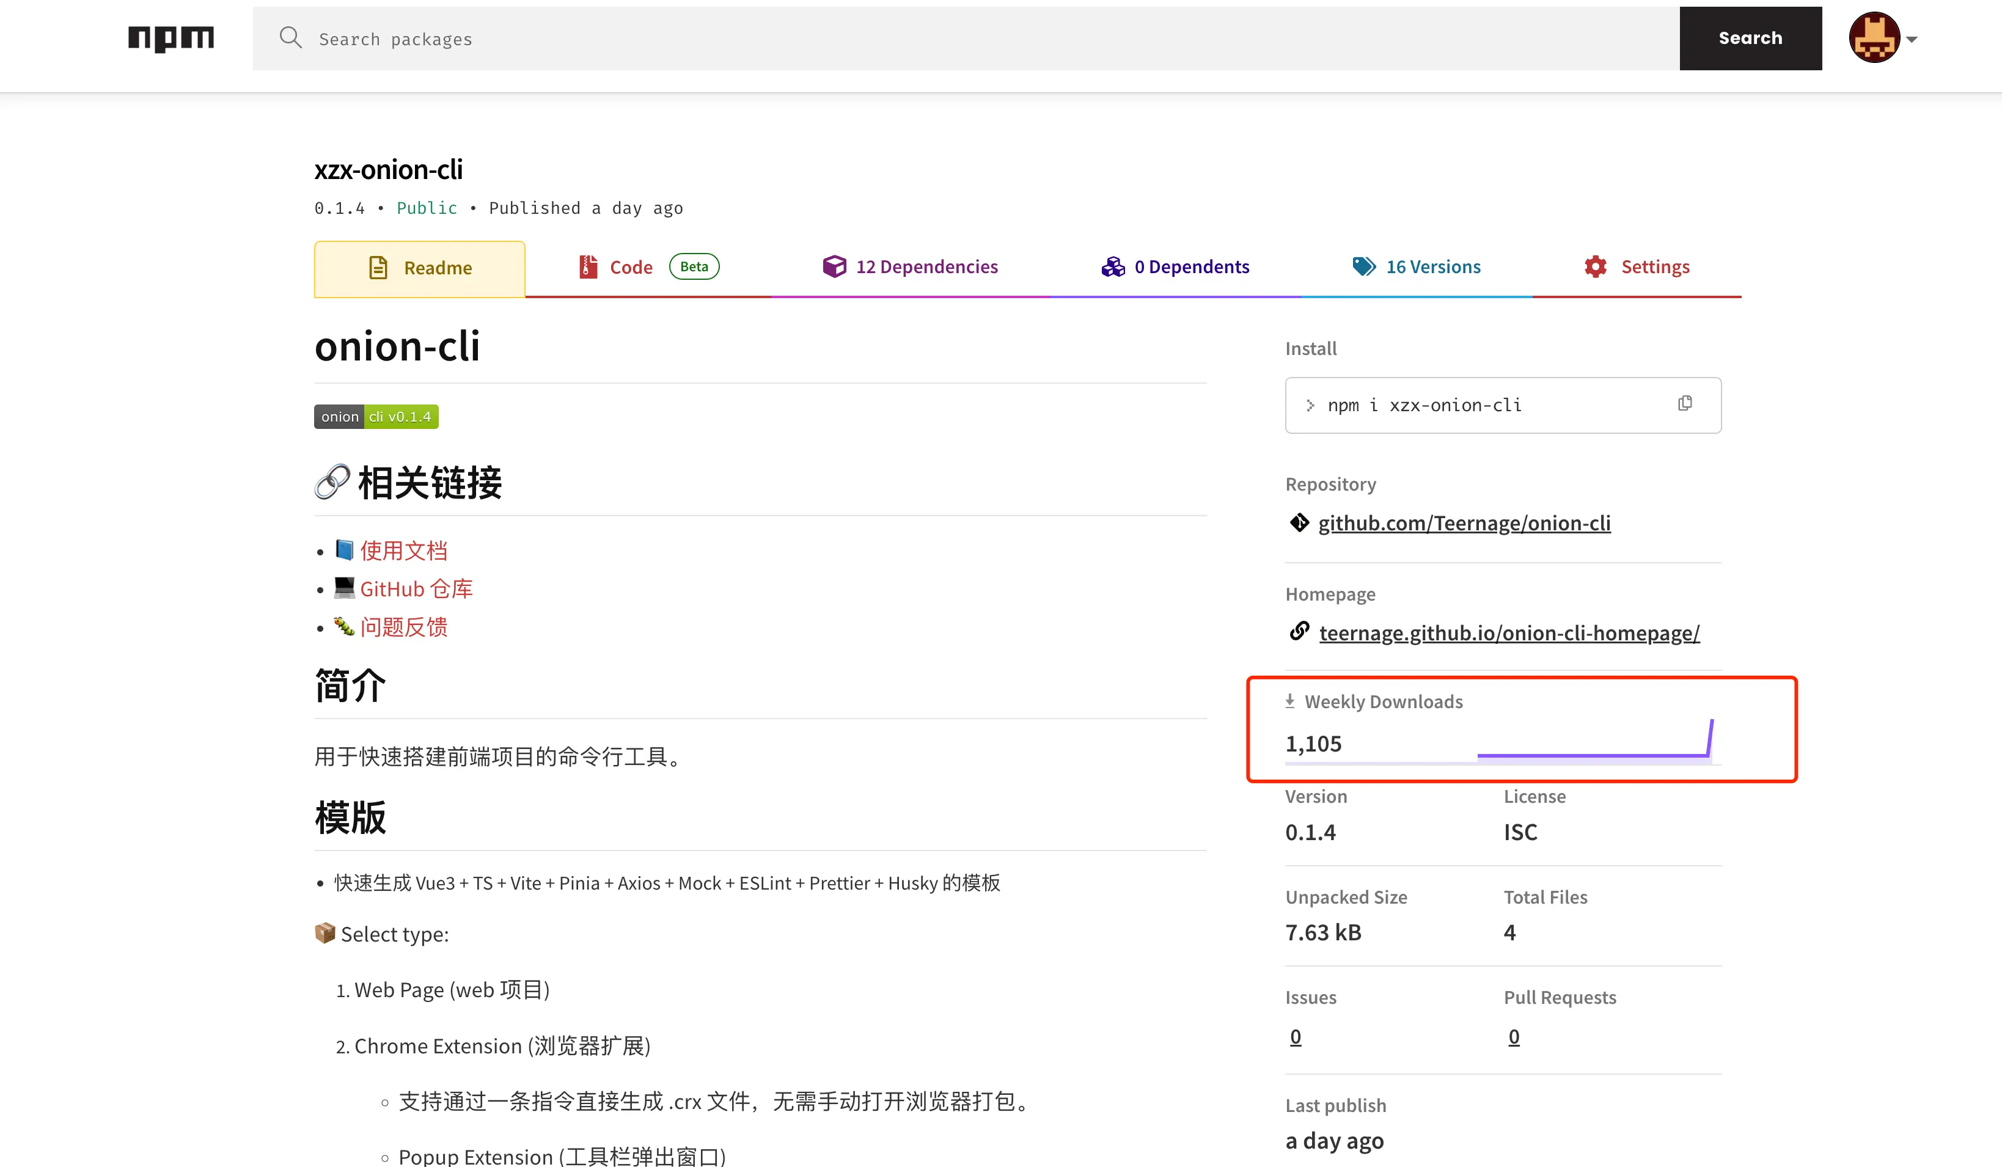
Task: Click the weekly downloads arrow icon
Action: [x=1290, y=701]
